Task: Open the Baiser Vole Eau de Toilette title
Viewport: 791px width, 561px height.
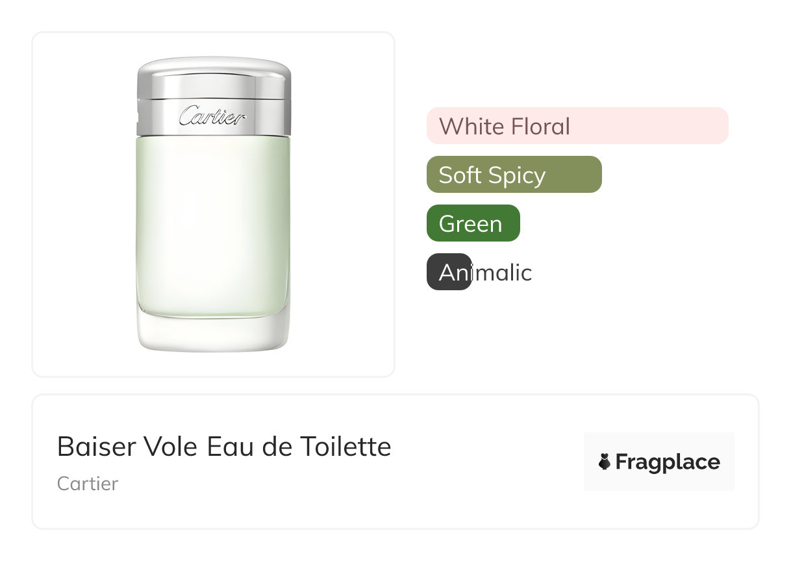Action: (x=224, y=447)
